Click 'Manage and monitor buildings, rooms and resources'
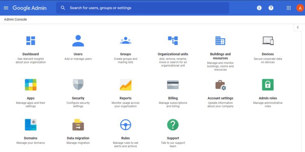 click(220, 66)
